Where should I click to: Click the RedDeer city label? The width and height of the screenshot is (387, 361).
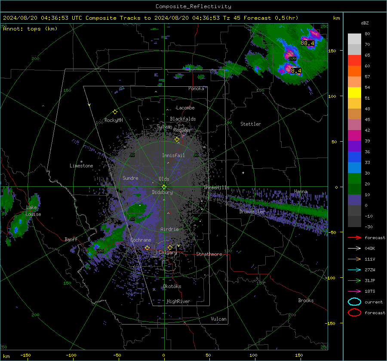(182, 130)
